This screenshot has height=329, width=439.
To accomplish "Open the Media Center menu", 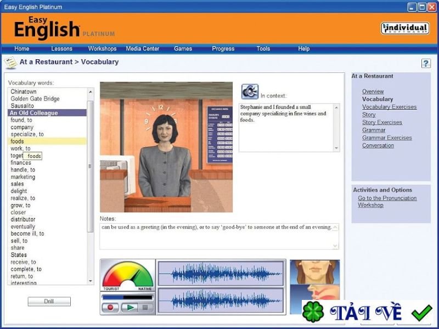I will (142, 49).
